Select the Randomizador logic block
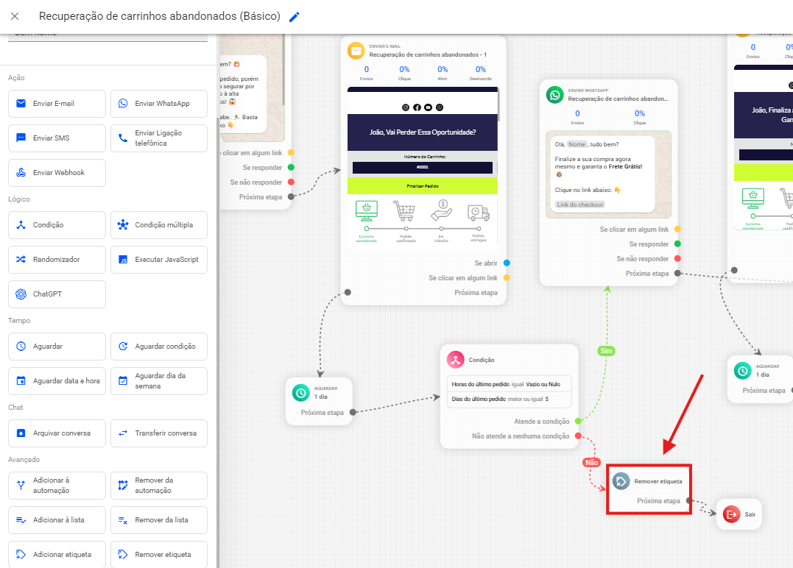Screen dimensions: 793x568 pyautogui.click(x=57, y=260)
